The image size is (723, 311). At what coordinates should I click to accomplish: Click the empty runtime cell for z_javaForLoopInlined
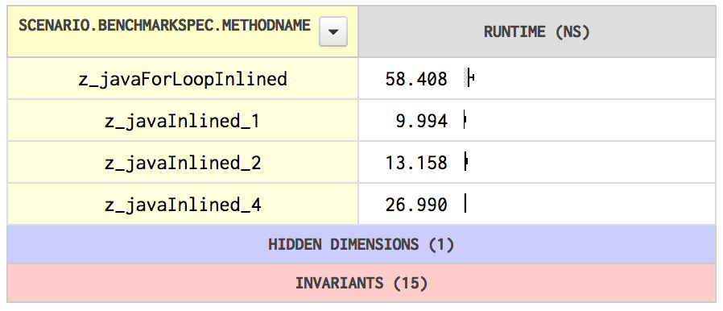pyautogui.click(x=595, y=79)
